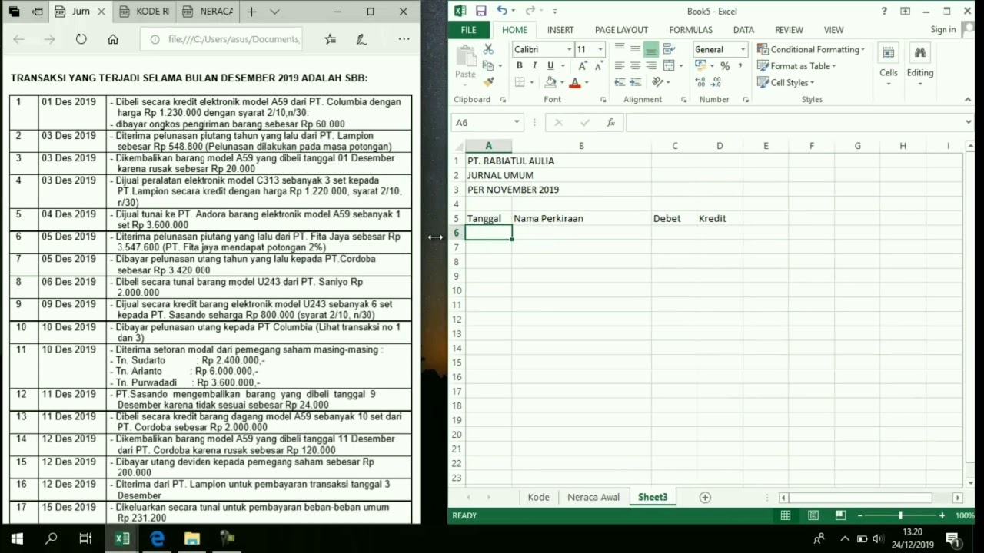Toggle bottom align in Alignment group

coord(651,49)
